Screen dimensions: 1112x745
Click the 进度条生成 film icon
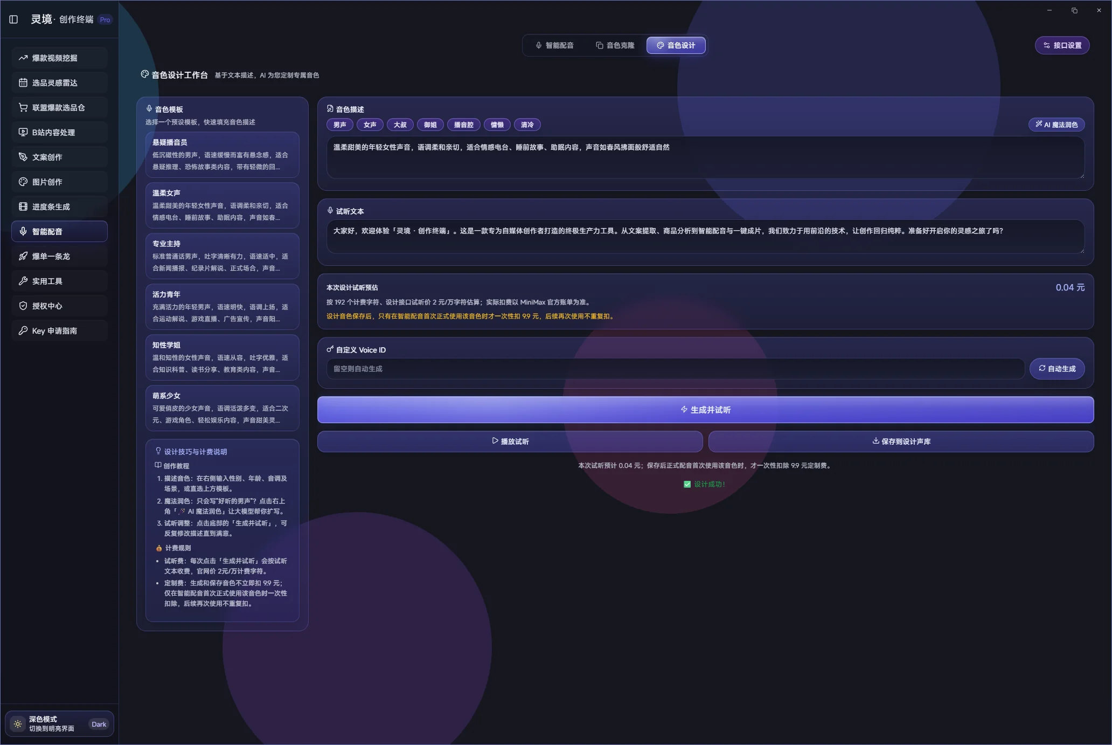[23, 206]
